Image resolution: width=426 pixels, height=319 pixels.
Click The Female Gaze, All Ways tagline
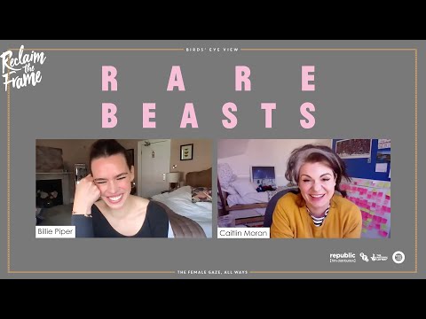212,272
